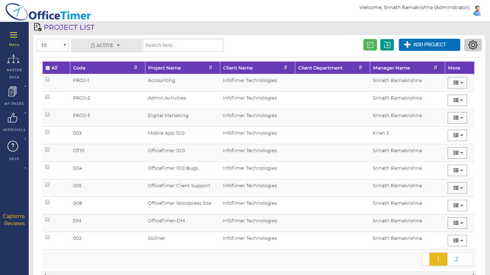Image resolution: width=490 pixels, height=275 pixels.
Task: Select the checkbox for Skillnet row
Action: pos(47,237)
